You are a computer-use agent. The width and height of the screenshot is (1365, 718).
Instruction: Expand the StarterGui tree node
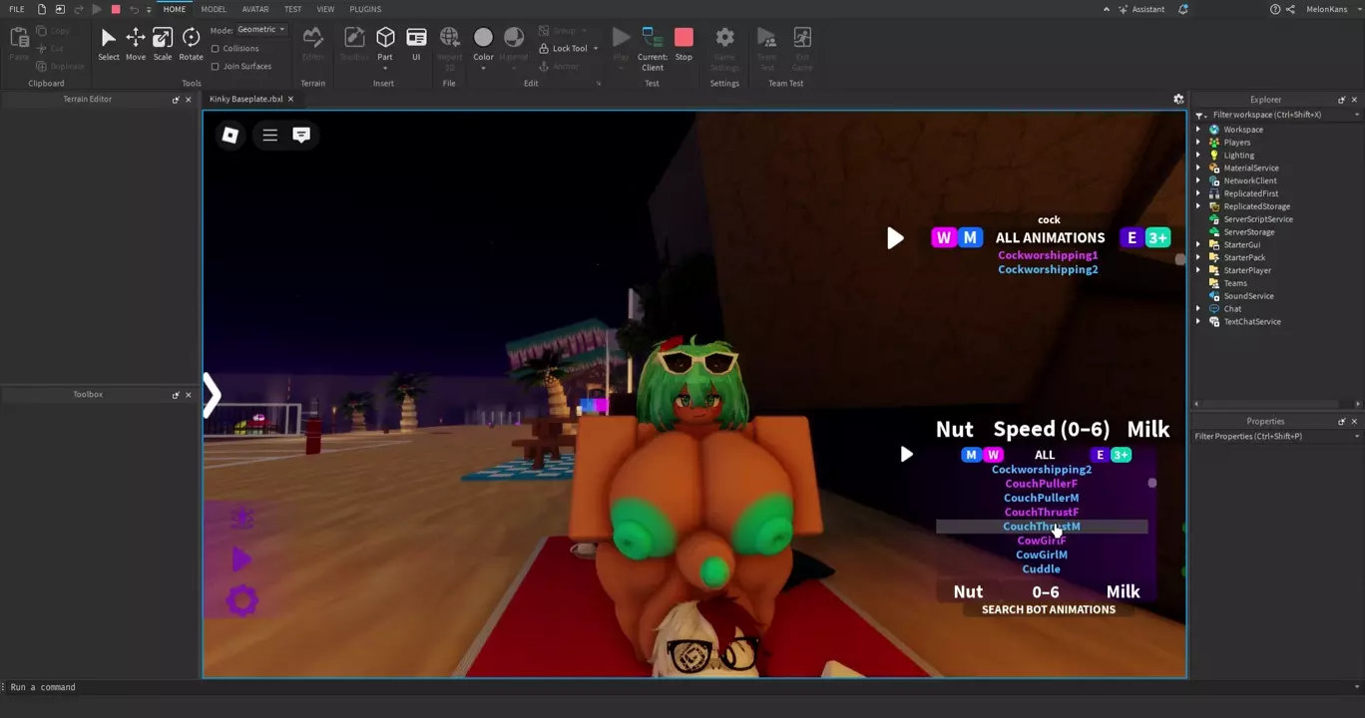tap(1198, 245)
